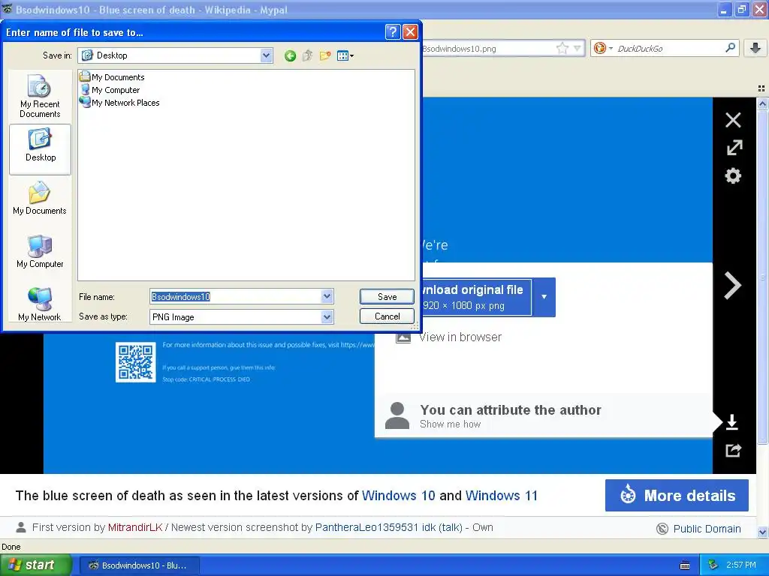The image size is (769, 576).
Task: Close the save dialog with X
Action: (x=410, y=32)
